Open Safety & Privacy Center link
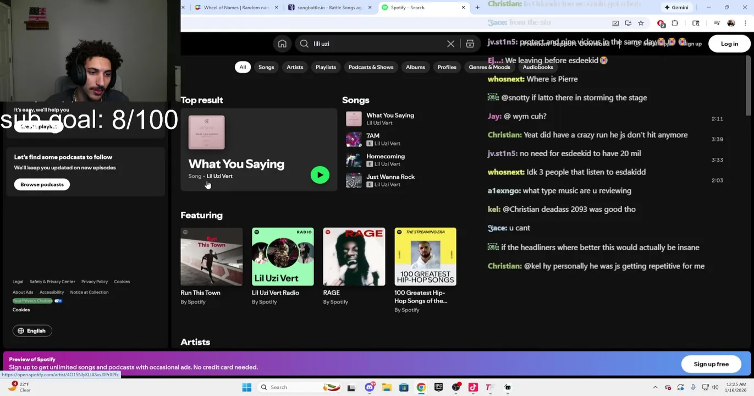 52,282
